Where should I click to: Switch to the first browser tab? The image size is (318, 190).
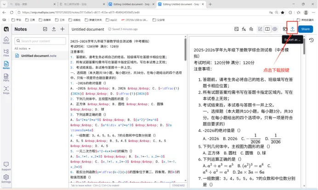click(33, 4)
